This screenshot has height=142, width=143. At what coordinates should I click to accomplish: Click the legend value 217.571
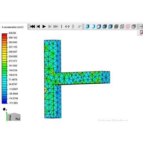[x=13, y=61]
